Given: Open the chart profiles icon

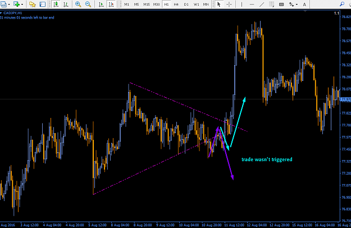Looking at the screenshot, I should click(x=3, y=4).
